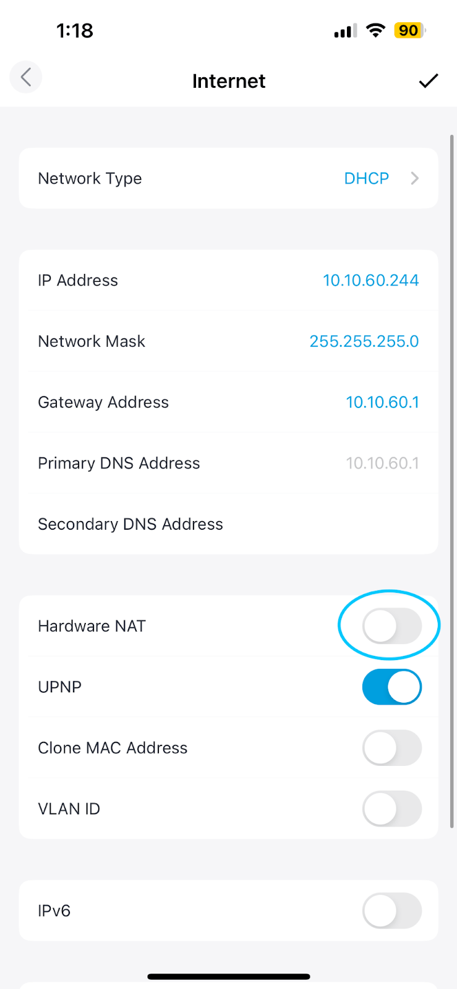Image resolution: width=457 pixels, height=989 pixels.
Task: Turn on VLAN ID
Action: [x=391, y=809]
